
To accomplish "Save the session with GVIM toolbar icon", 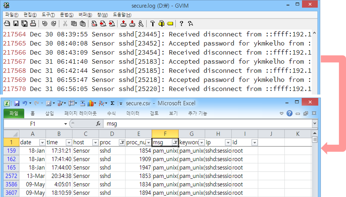I will (x=132, y=24).
